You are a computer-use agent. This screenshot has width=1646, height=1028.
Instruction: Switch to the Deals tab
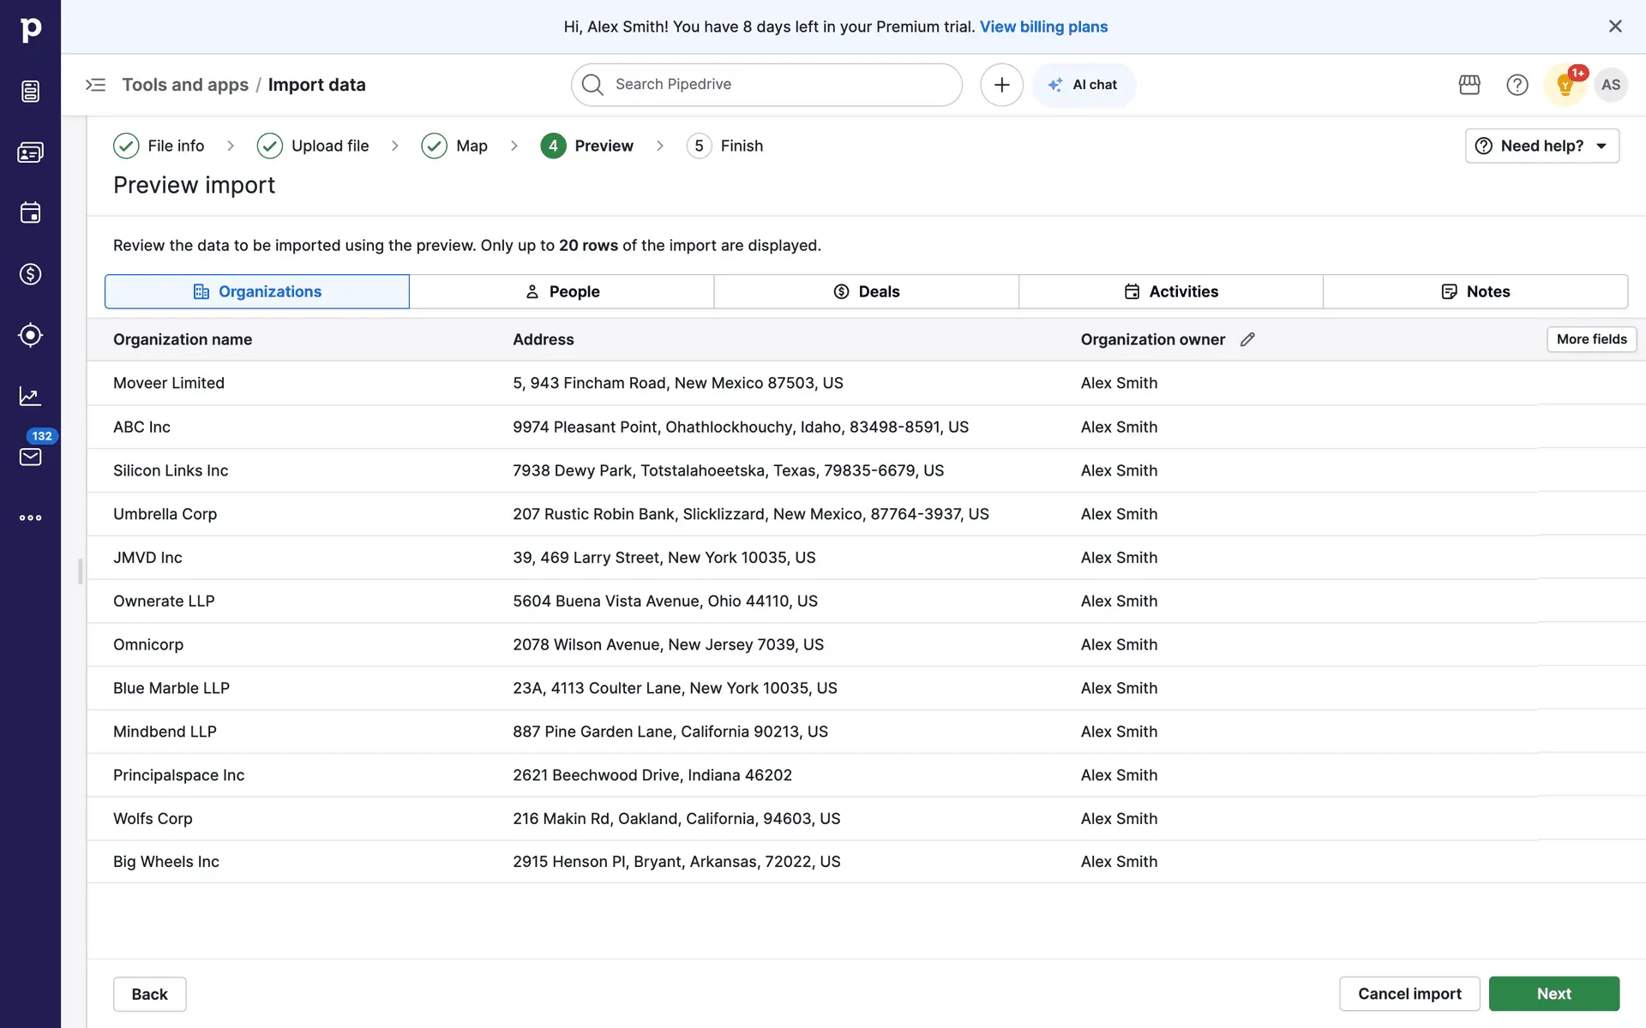coord(866,291)
